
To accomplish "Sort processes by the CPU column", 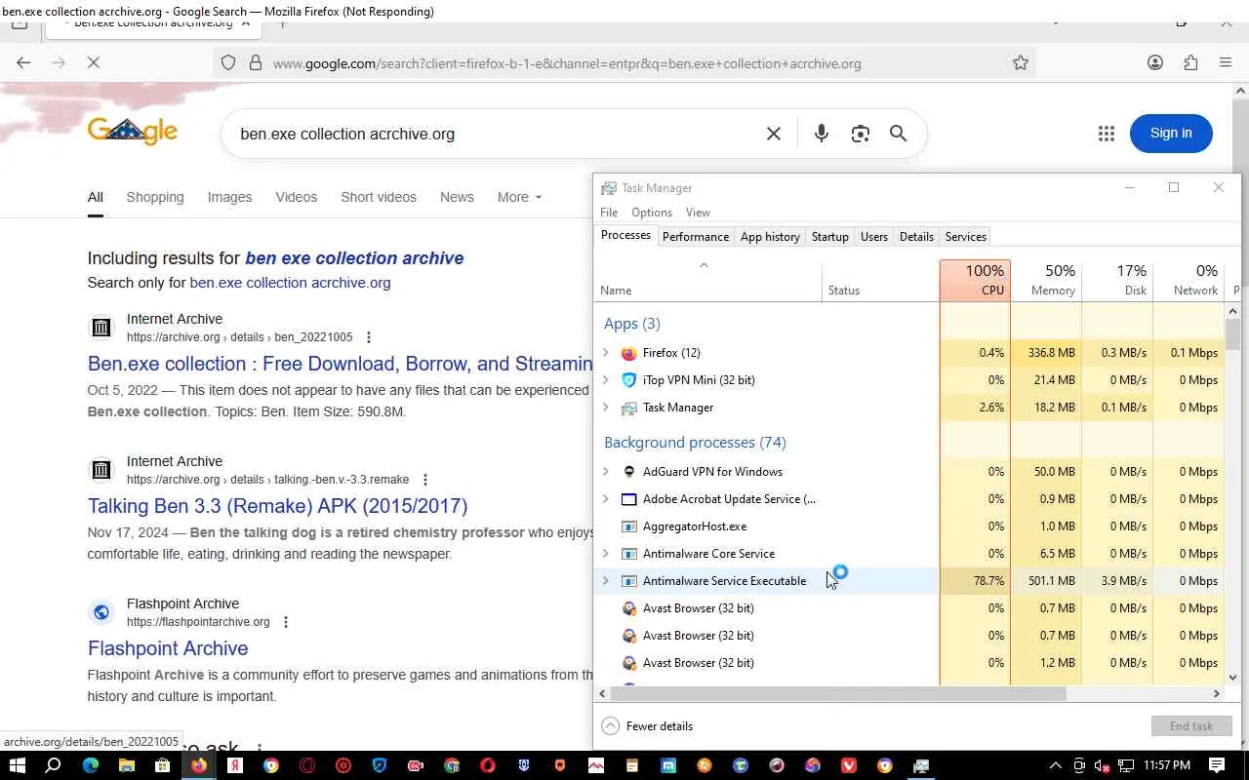I will [x=975, y=280].
